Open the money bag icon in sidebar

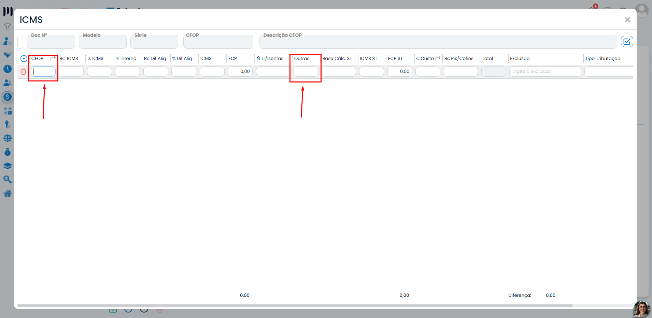tap(8, 152)
